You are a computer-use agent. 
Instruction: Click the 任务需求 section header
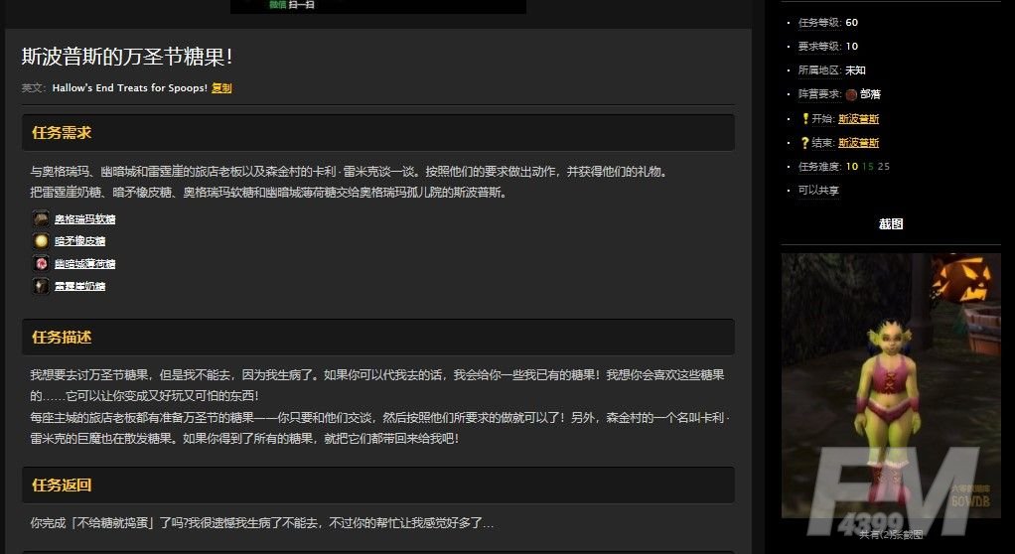pos(378,133)
